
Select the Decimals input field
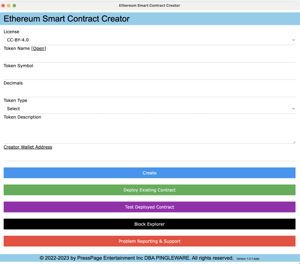[x=149, y=92]
